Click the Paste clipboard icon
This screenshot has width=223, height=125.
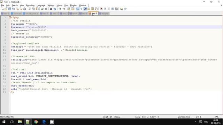pos(37,9)
